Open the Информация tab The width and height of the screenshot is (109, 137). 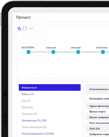coord(50,88)
